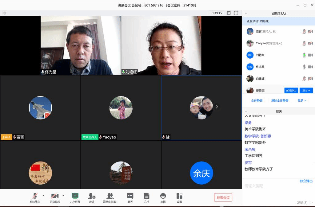The height and width of the screenshot is (207, 315).
Task: Click the security shield icon at top left
Action: [x=5, y=13]
